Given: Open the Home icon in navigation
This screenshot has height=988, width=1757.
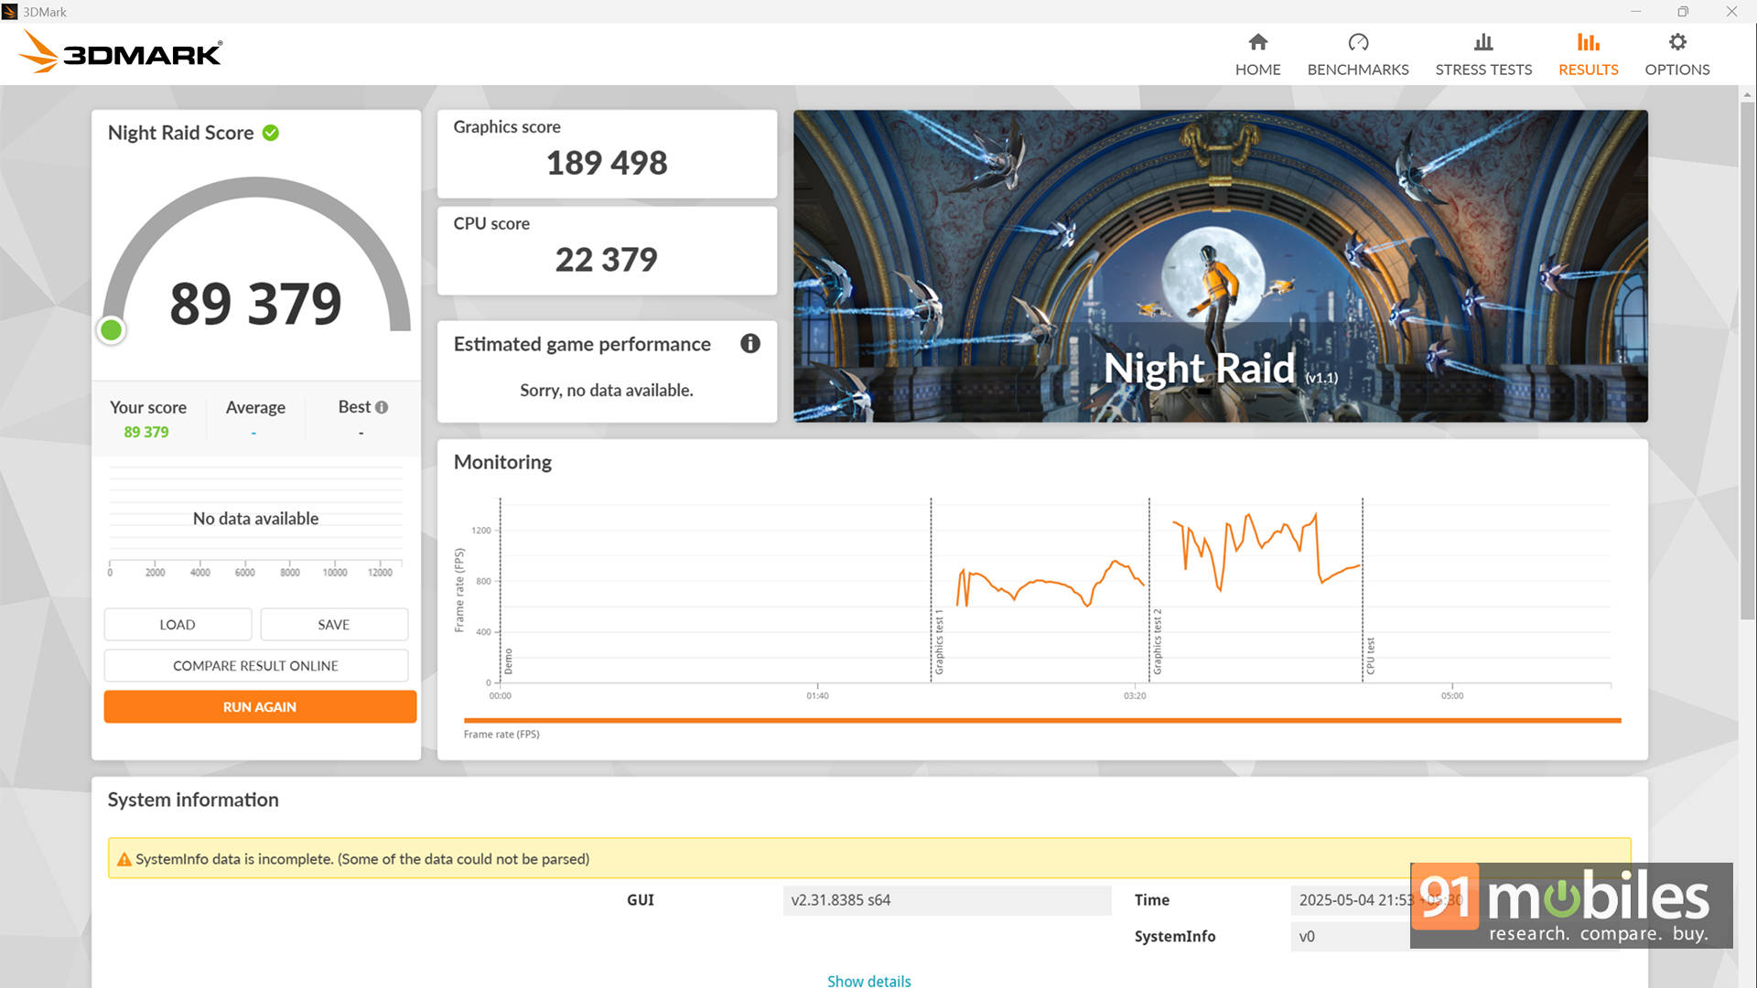Looking at the screenshot, I should tap(1257, 42).
